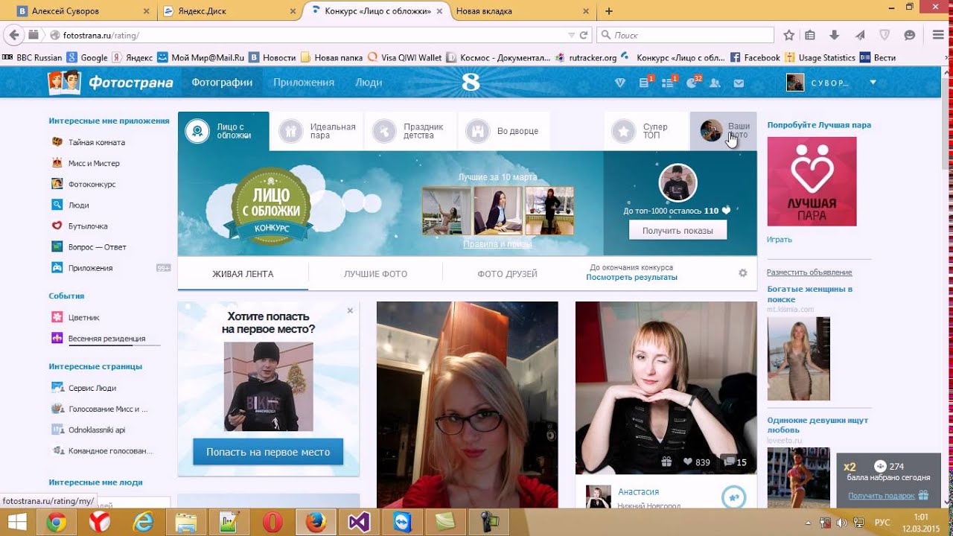Click Firefox back navigation button
953x536 pixels.
click(x=13, y=35)
